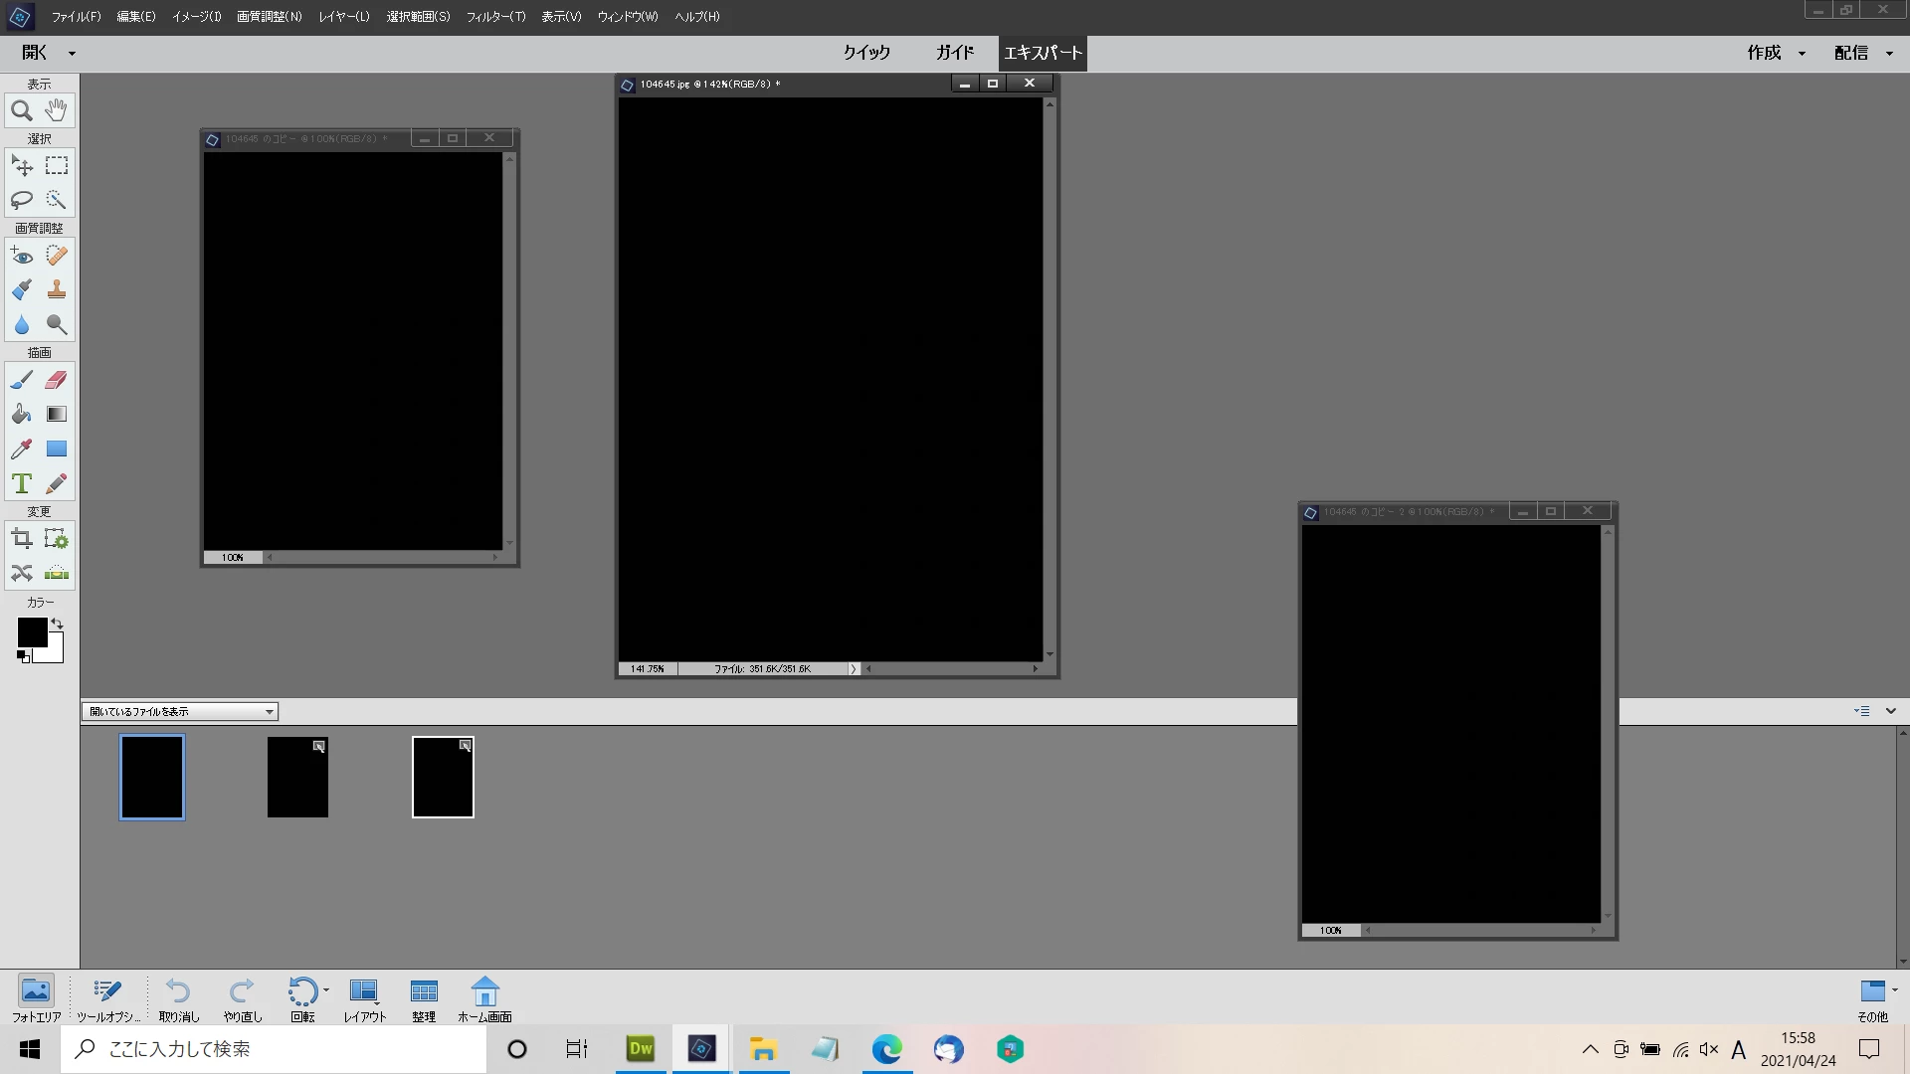Image resolution: width=1910 pixels, height=1074 pixels.
Task: Click the black foreground color swatch
Action: 31,632
